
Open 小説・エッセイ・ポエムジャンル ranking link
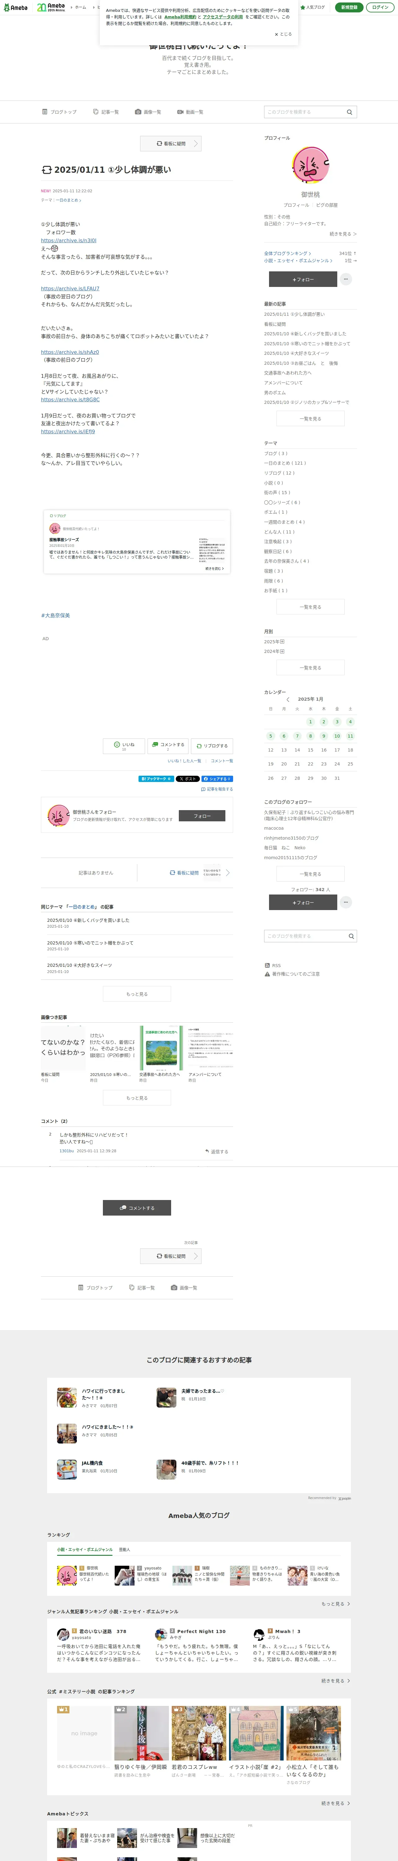[298, 261]
